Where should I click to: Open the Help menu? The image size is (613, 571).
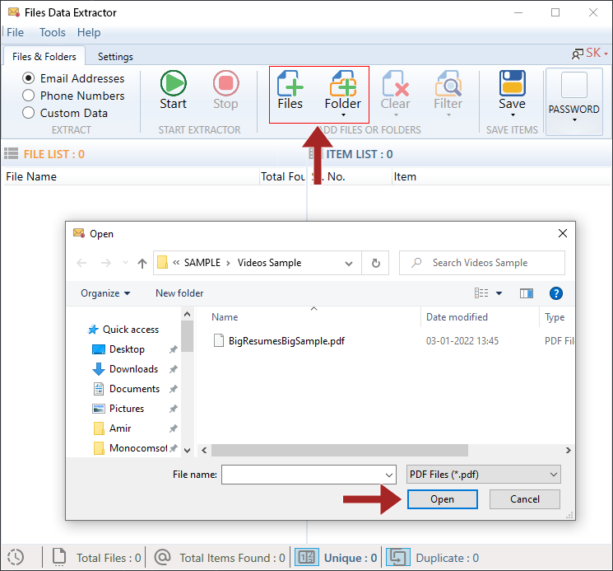click(89, 32)
